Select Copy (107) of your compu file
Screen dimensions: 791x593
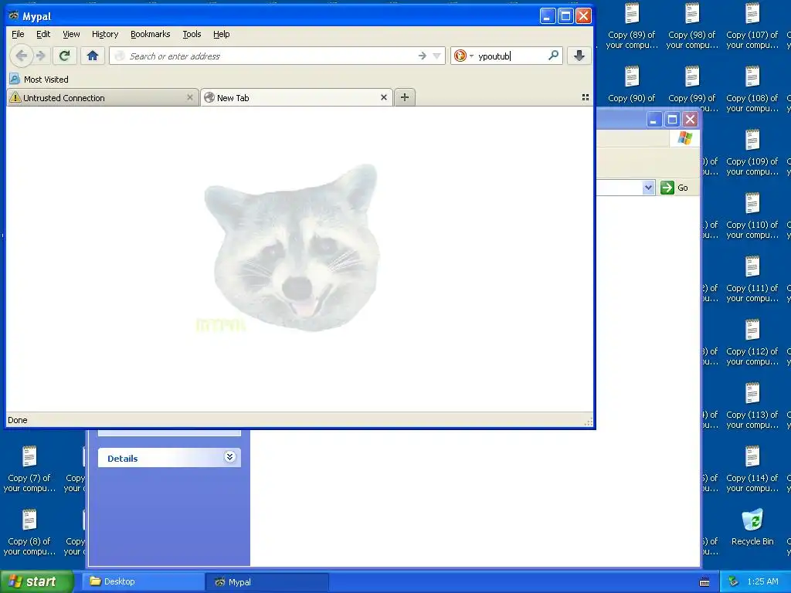point(752,25)
